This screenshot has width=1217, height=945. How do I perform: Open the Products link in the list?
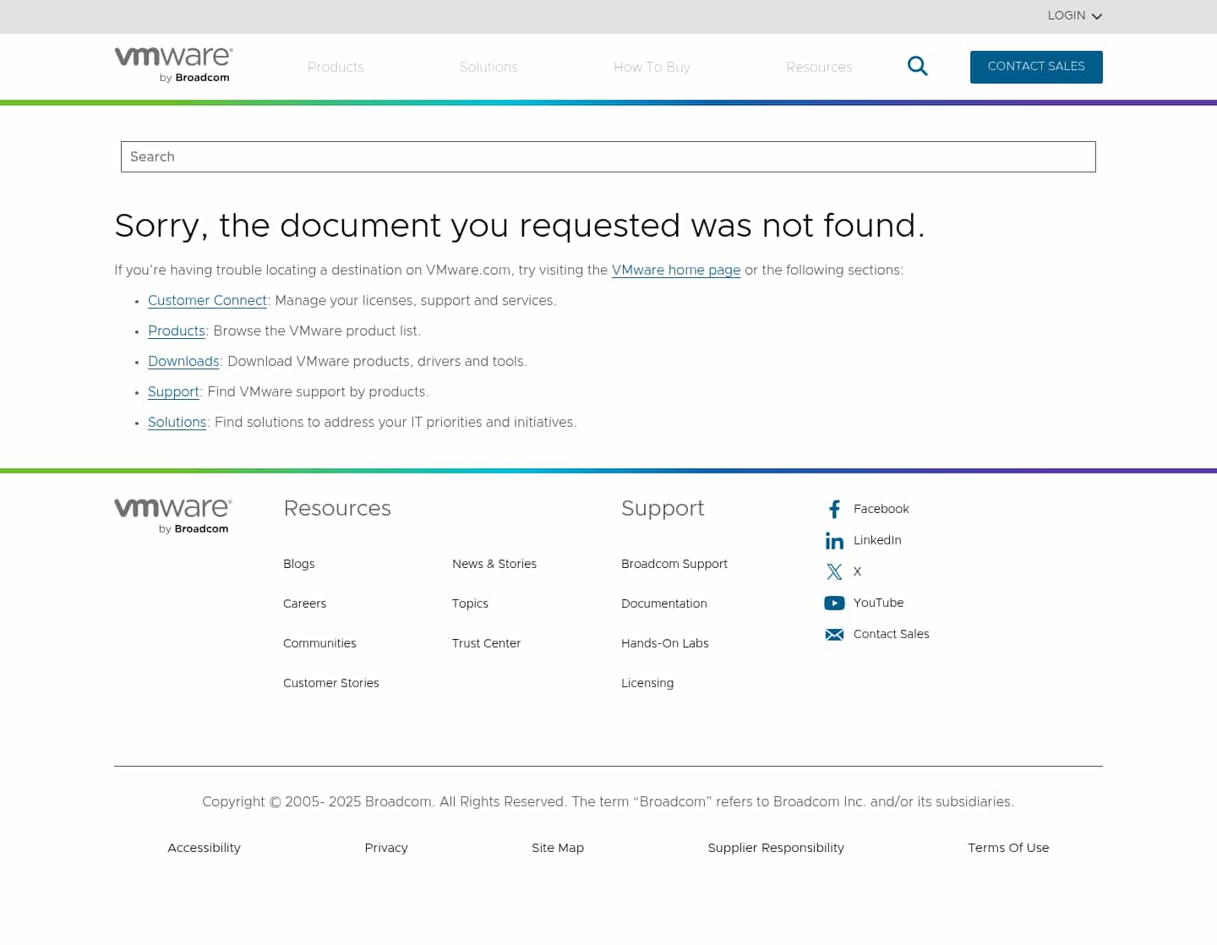[x=177, y=331]
